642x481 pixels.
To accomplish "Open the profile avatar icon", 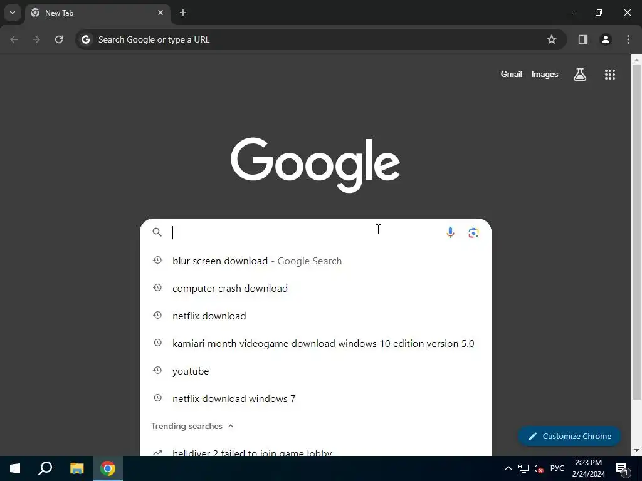I will pos(606,39).
